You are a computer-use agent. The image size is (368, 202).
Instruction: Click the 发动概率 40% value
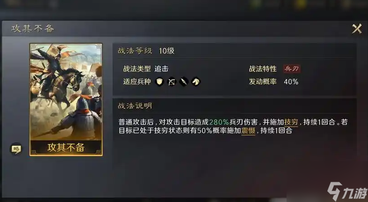(291, 82)
